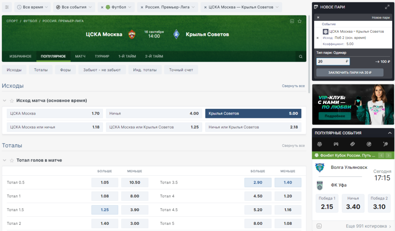Star the Исход матча market
This screenshot has height=231, width=395.
pyautogui.click(x=12, y=101)
